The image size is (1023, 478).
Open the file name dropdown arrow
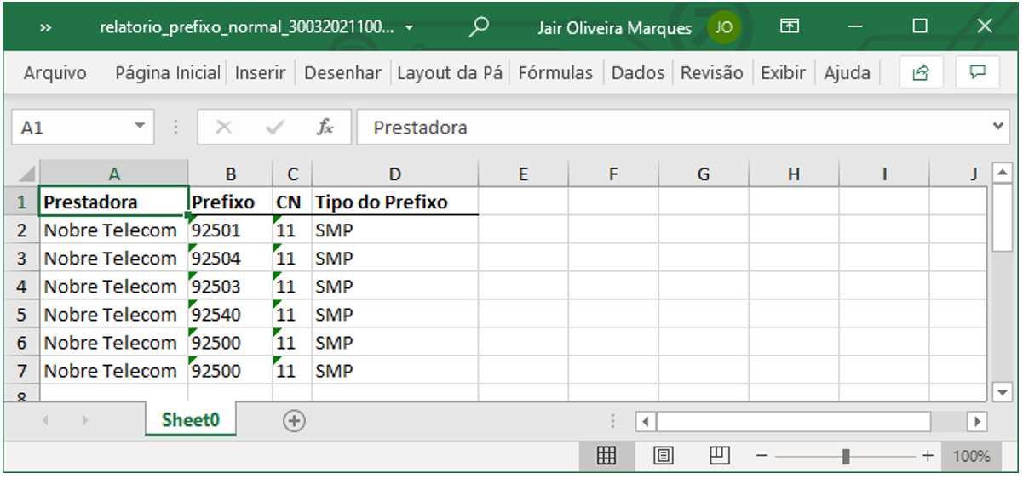pos(410,28)
